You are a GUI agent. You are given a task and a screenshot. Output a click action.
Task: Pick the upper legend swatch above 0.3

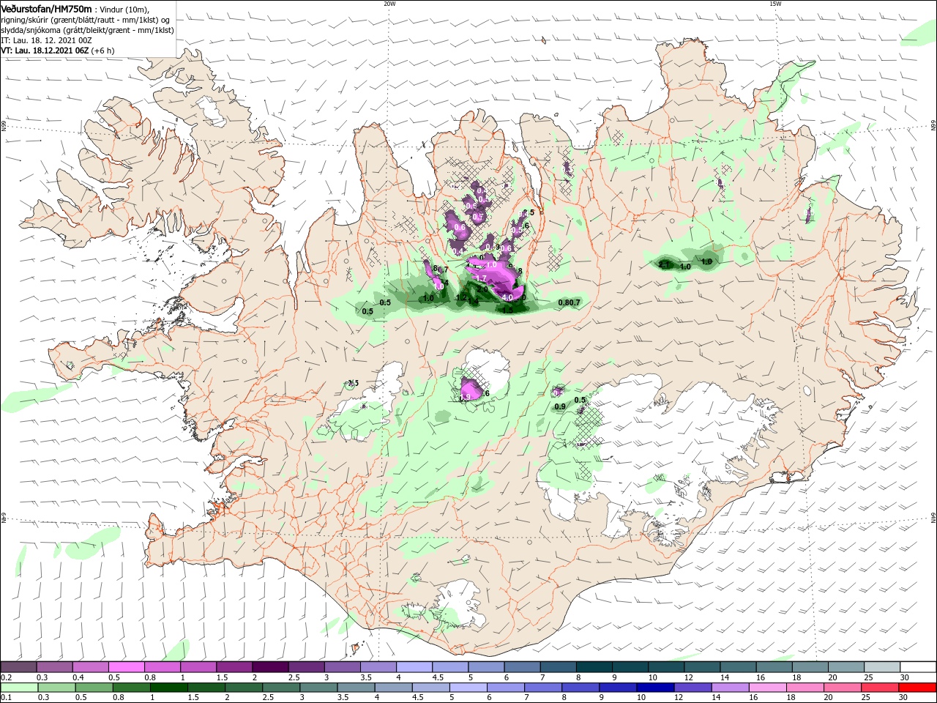54,667
